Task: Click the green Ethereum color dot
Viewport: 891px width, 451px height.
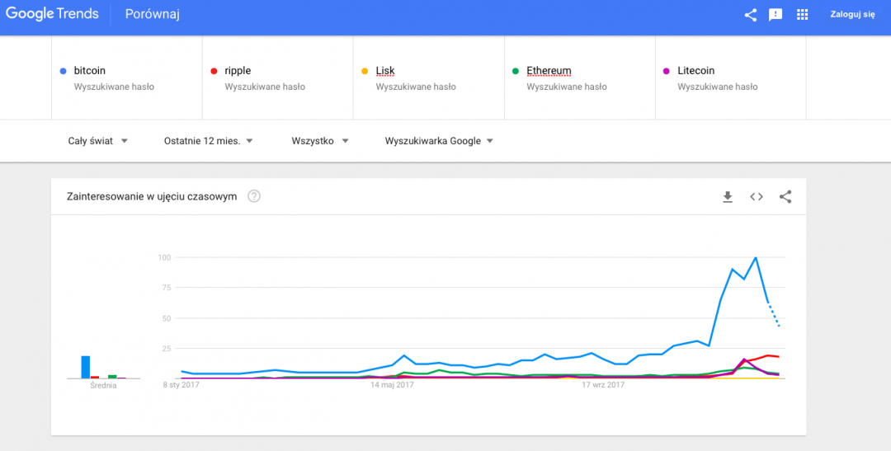Action: tap(516, 71)
